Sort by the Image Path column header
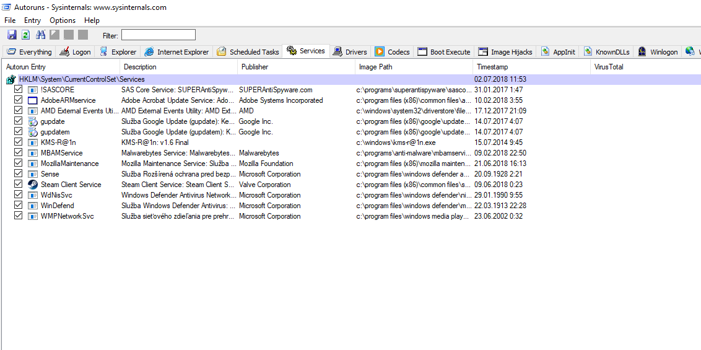Viewport: 701px width, 350px height. (x=414, y=67)
